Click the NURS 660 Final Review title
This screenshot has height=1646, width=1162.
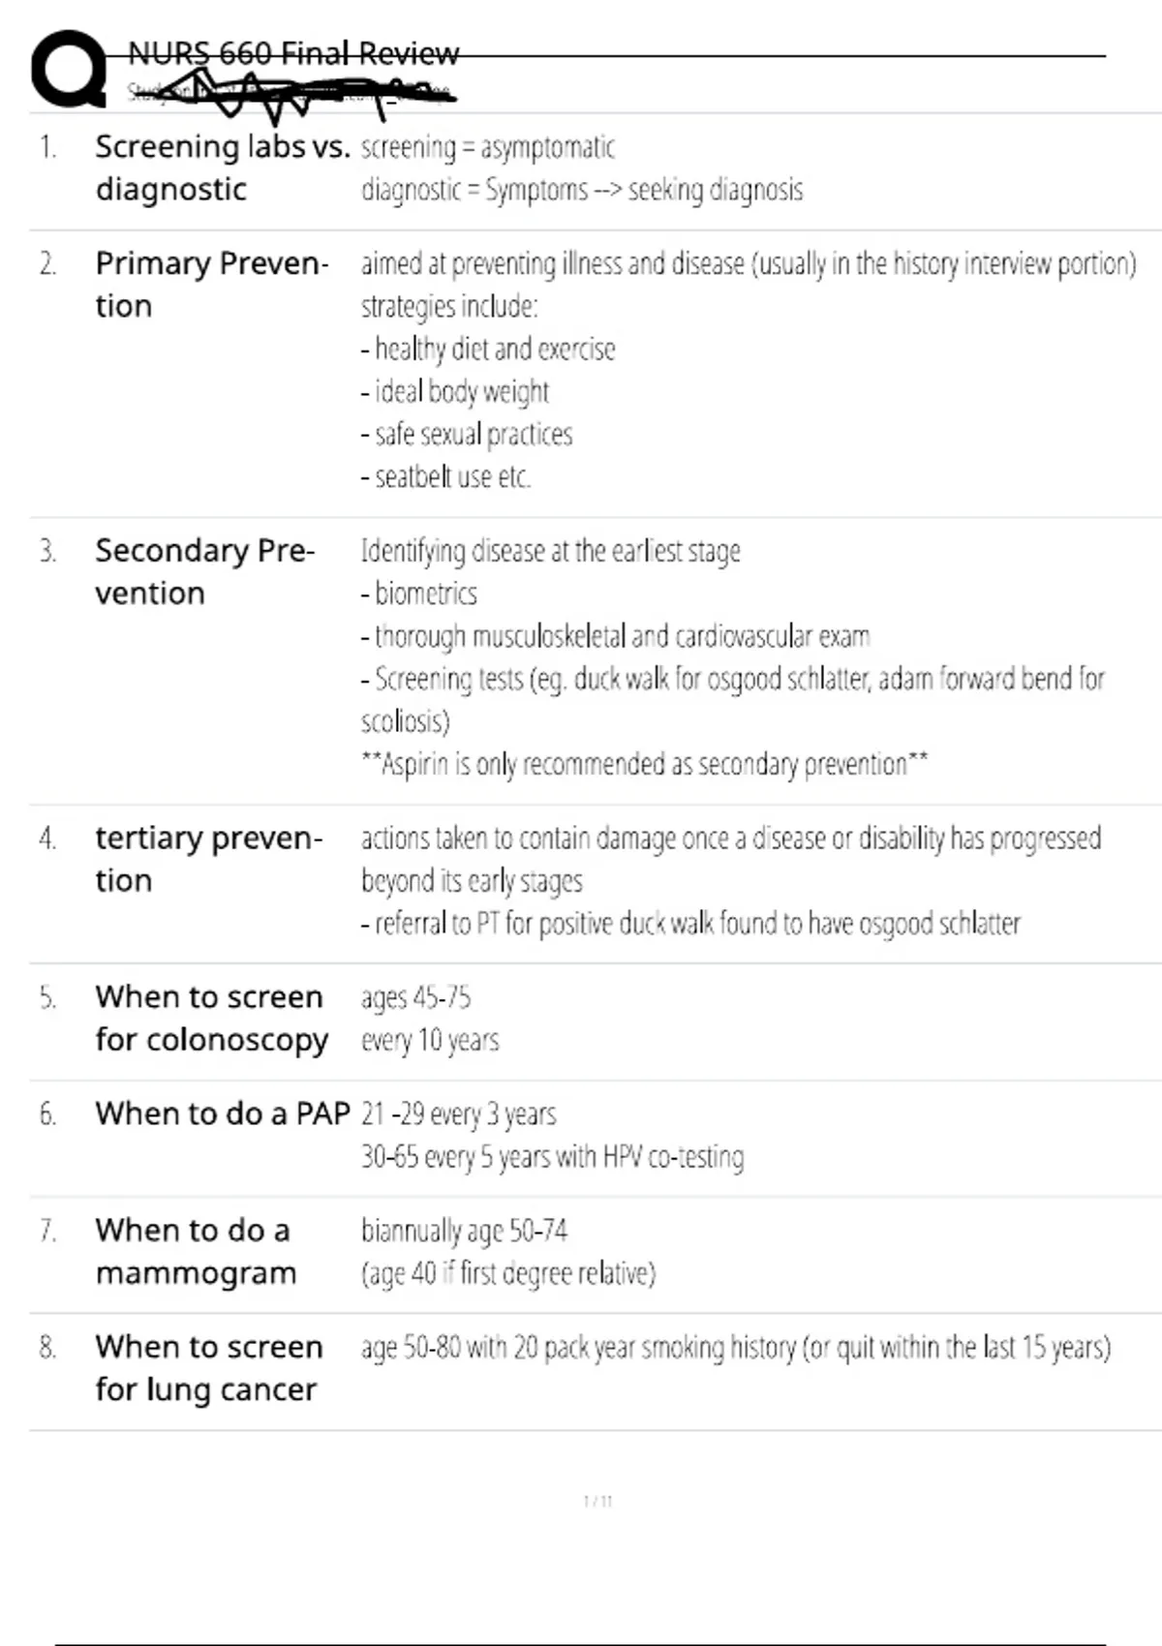(293, 53)
